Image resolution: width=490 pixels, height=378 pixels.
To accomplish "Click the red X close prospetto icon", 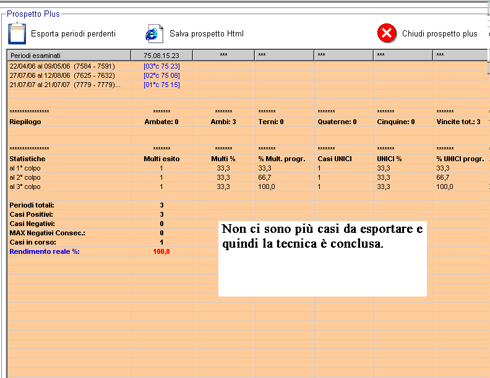I will [387, 33].
